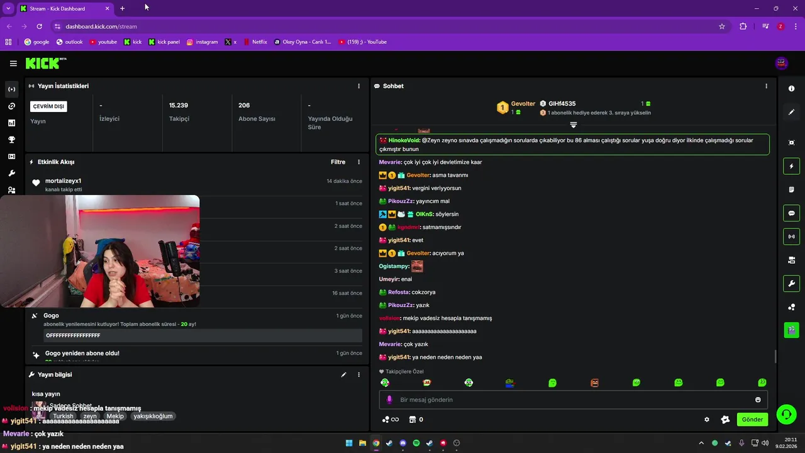The height and width of the screenshot is (453, 805).
Task: Bookmark this page with star icon
Action: click(722, 26)
